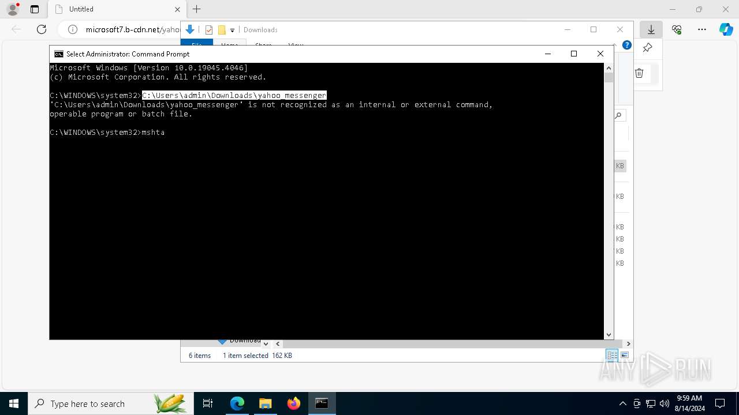
Task: Select the Untitled tab in Edge
Action: pyautogui.click(x=117, y=9)
